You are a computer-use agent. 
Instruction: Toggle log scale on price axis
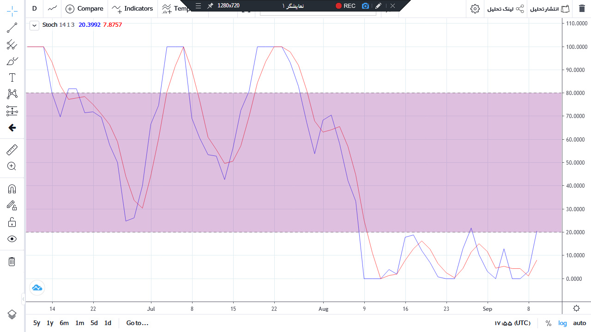(x=562, y=323)
